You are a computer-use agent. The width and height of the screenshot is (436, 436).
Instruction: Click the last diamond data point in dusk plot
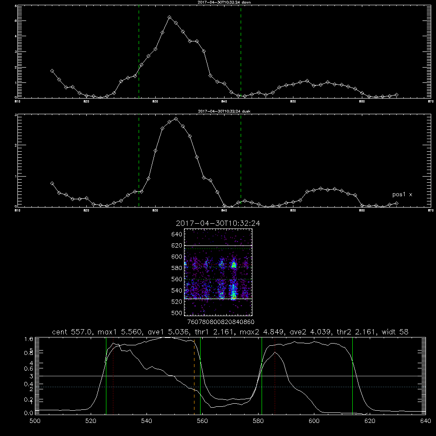(x=396, y=204)
